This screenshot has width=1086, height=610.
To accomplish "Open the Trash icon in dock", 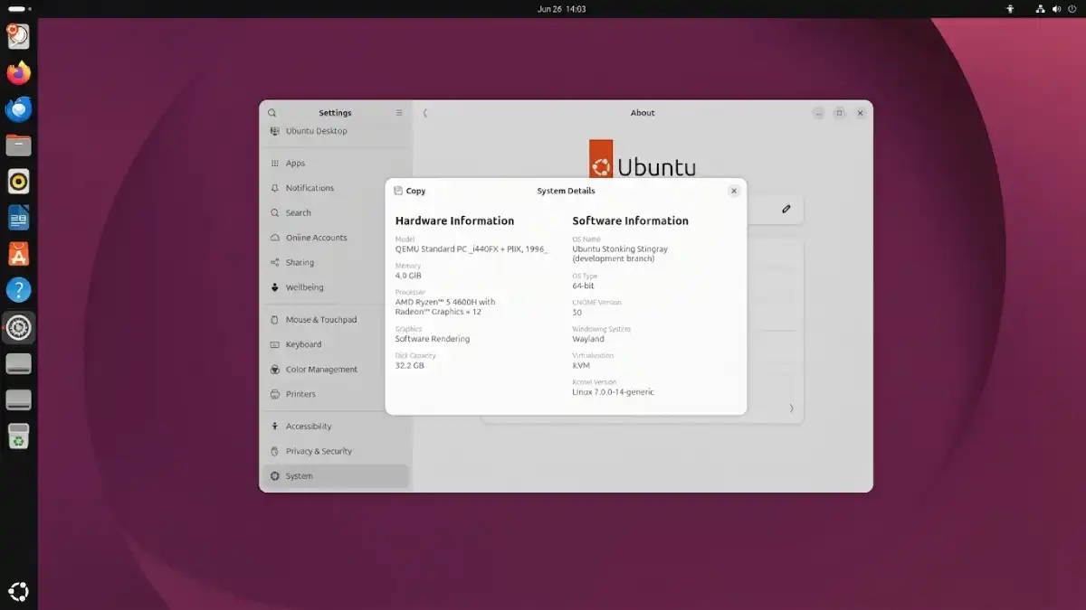I will (x=18, y=436).
